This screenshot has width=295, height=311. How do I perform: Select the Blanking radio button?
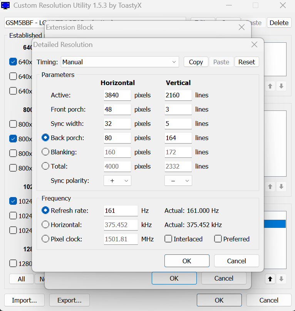45,152
